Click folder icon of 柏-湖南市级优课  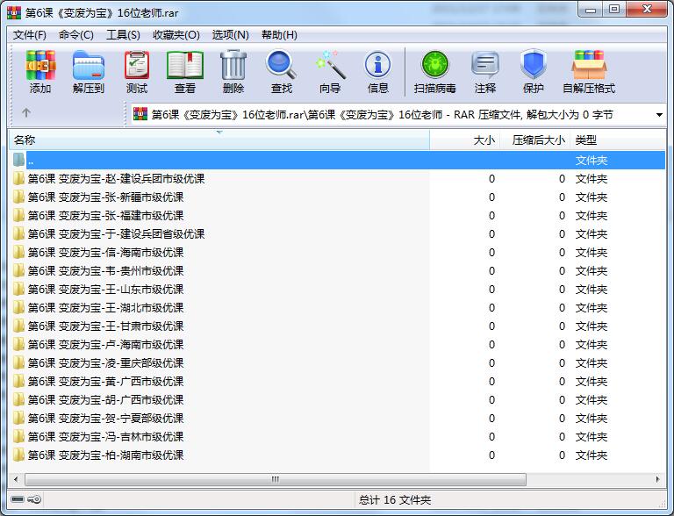(x=18, y=455)
